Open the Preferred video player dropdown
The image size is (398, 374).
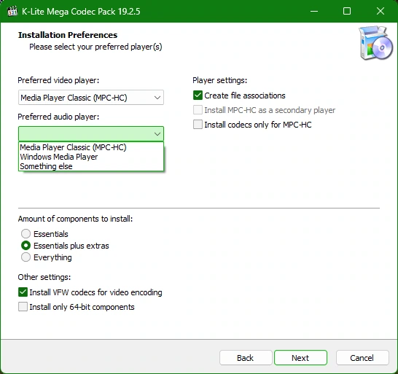click(91, 98)
